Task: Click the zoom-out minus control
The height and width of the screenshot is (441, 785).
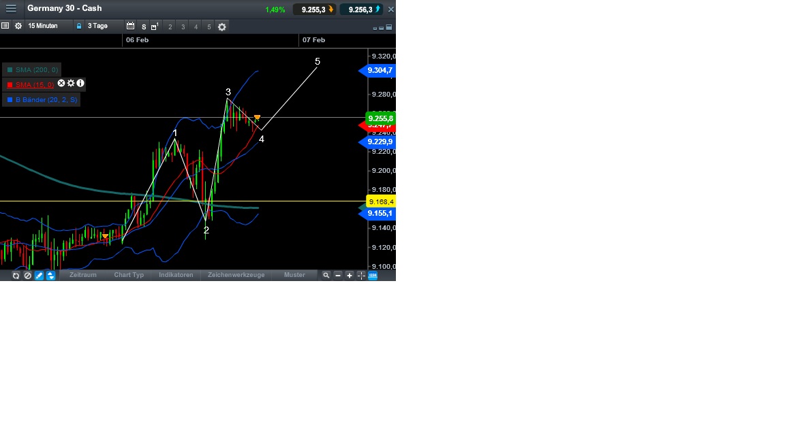Action: [x=337, y=275]
